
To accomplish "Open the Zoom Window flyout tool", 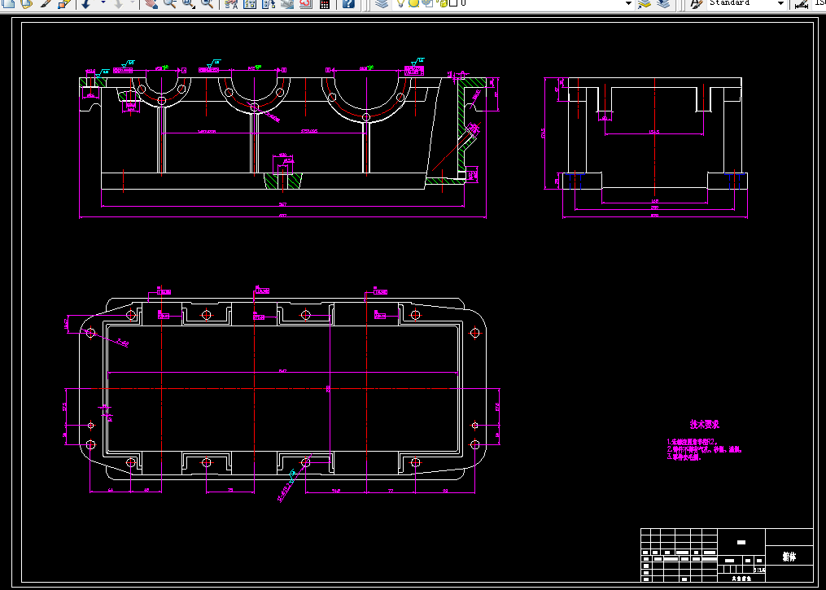I will 189,2.
